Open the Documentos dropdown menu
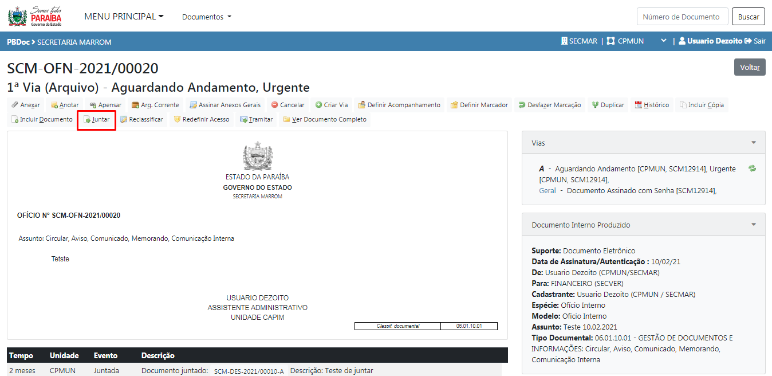Screen dimensions: 772x376 click(x=207, y=17)
